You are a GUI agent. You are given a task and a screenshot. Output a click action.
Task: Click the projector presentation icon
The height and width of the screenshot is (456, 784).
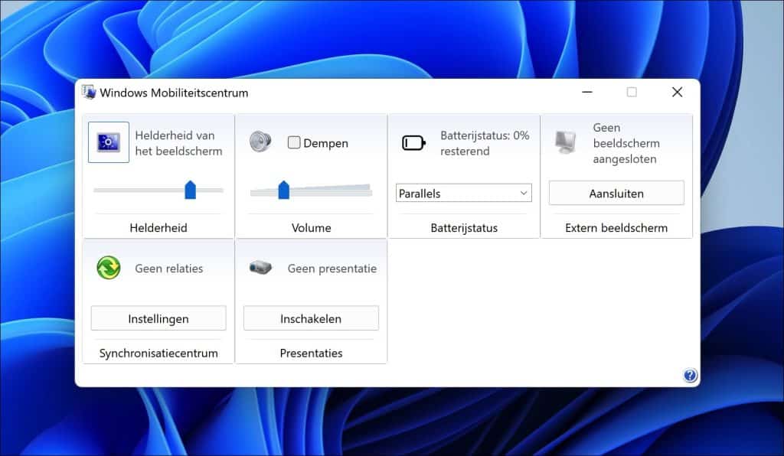click(x=260, y=267)
